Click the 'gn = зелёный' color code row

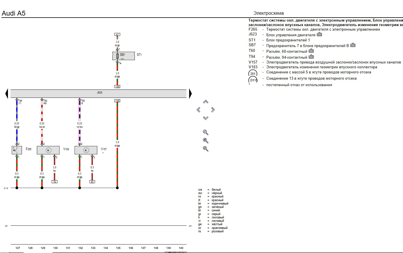(211, 207)
